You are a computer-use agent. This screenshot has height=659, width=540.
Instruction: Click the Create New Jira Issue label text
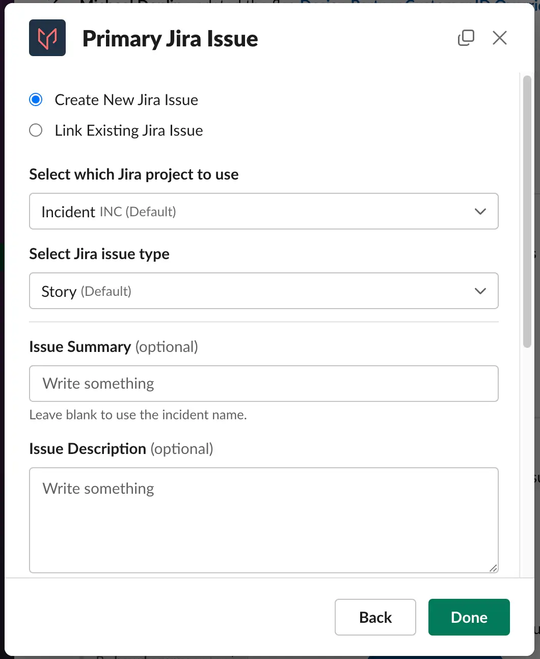[126, 100]
